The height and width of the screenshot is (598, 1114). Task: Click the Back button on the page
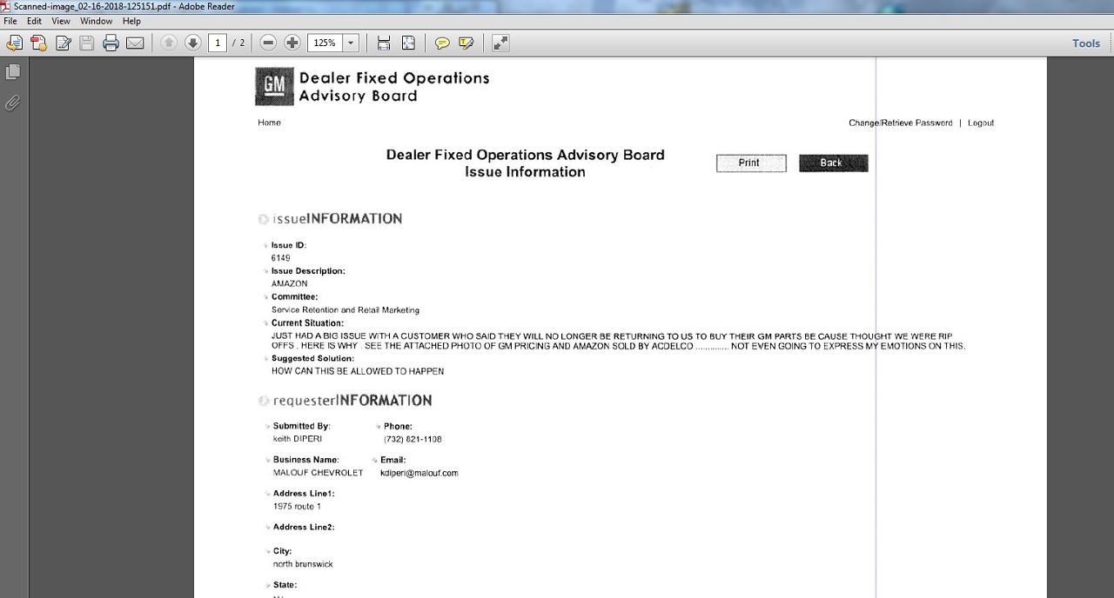(833, 163)
